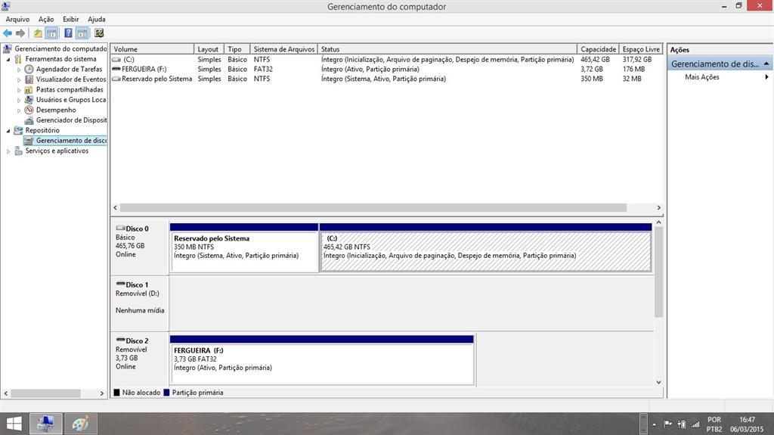Click the scroll down arrow of disk view
This screenshot has width=774, height=435.
coord(658,382)
